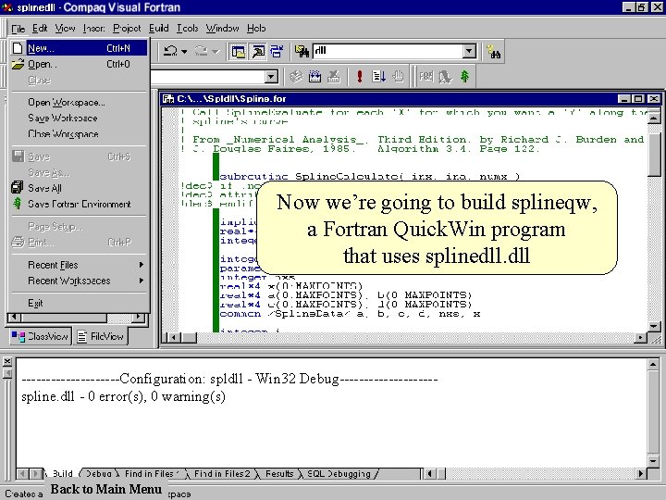The height and width of the screenshot is (500, 666).
Task: Toggle the Workspace window icon
Action: (239, 52)
